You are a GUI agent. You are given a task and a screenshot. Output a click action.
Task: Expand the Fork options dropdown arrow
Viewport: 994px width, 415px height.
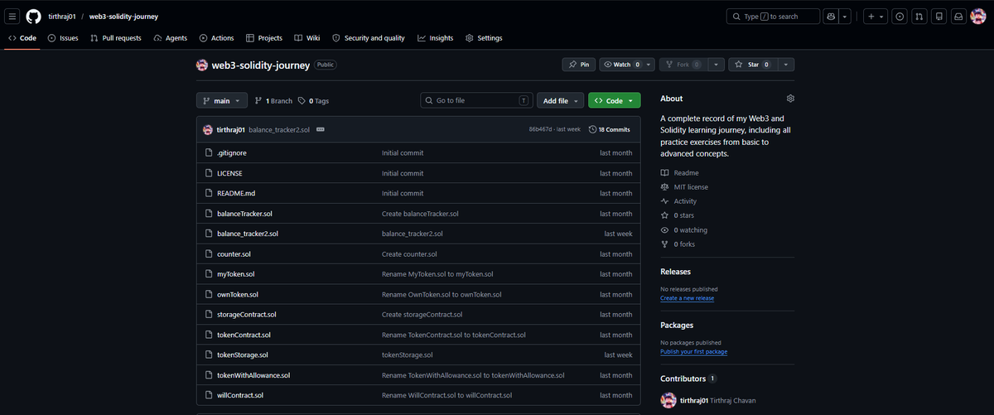717,65
